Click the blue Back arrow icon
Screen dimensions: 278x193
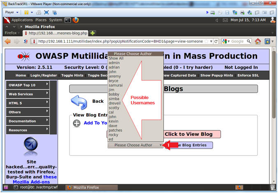pyautogui.click(x=79, y=102)
